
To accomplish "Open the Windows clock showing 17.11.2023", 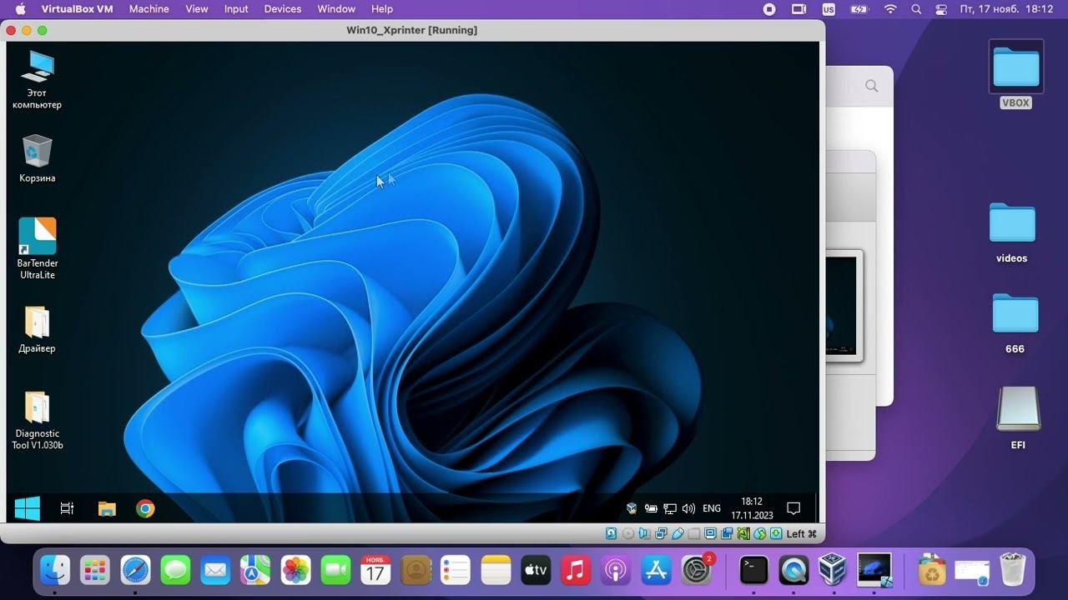I will 752,508.
